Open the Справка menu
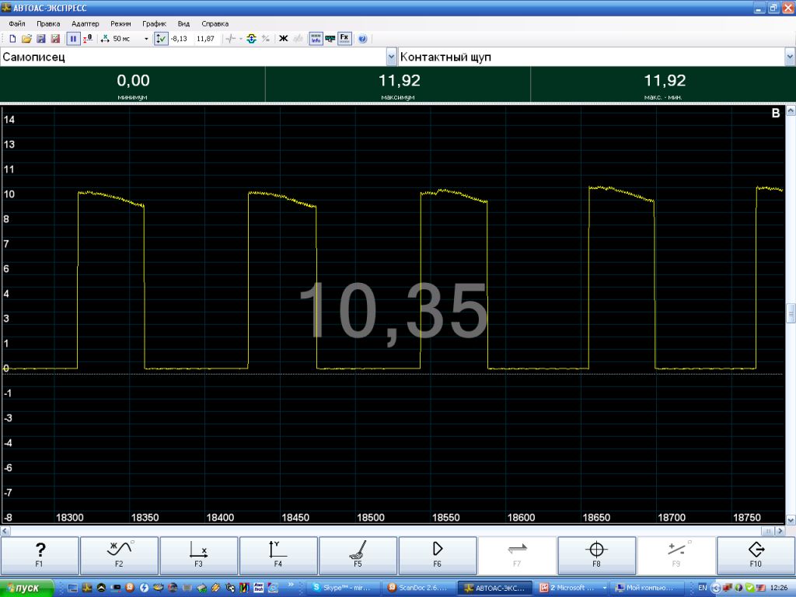The image size is (796, 597). click(215, 23)
